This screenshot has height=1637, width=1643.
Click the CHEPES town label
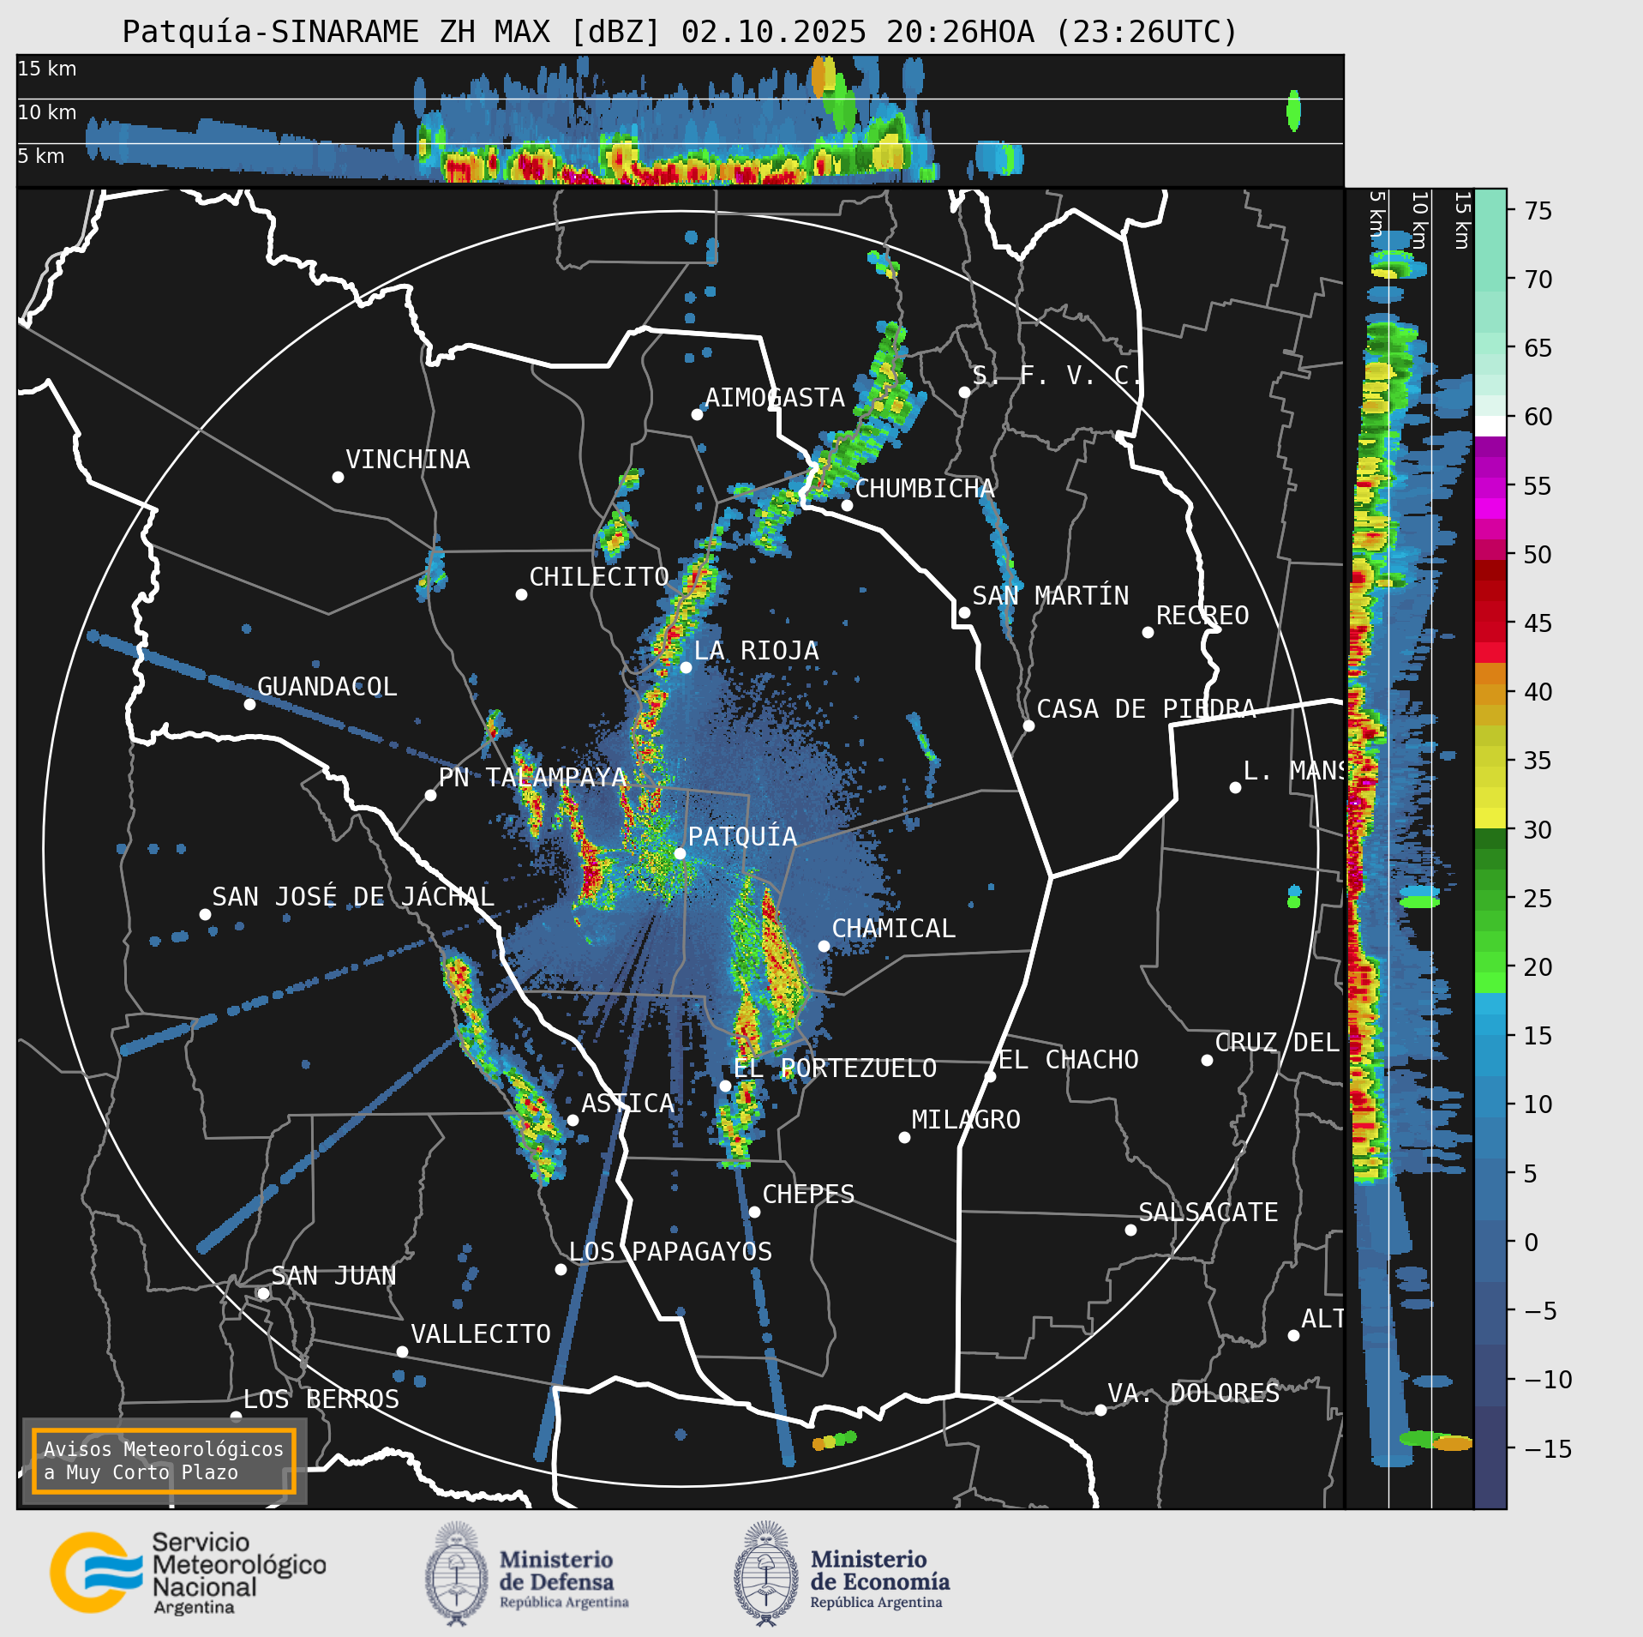809,1195
